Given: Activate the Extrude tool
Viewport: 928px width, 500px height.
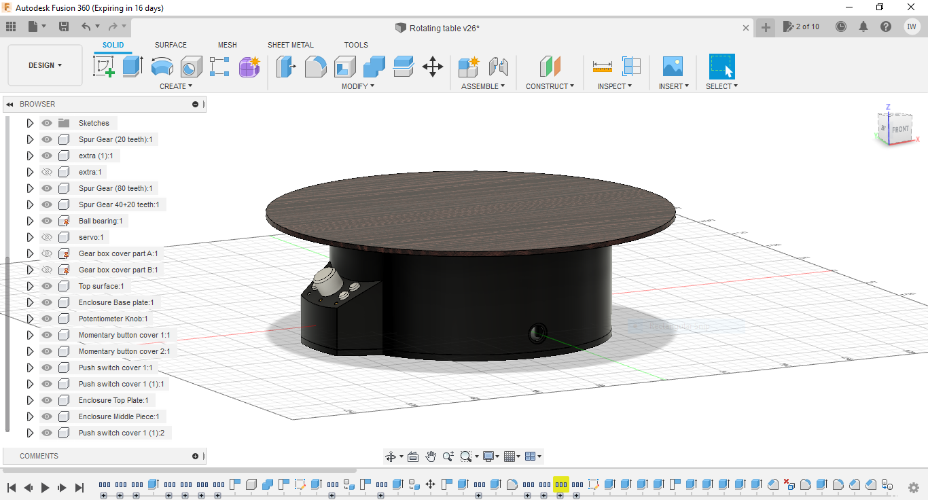Looking at the screenshot, I should click(131, 66).
